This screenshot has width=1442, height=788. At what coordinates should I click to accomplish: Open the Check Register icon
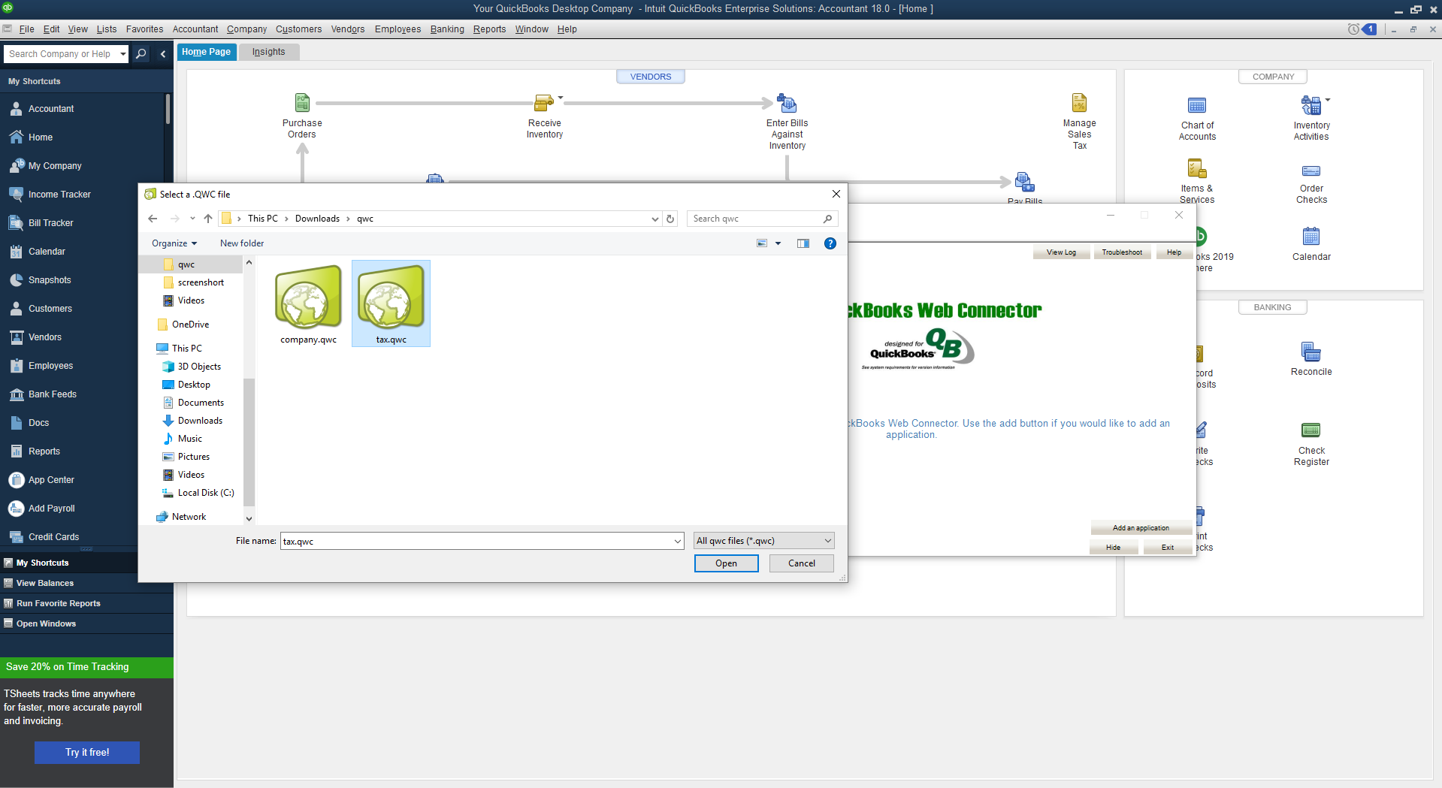tap(1311, 430)
